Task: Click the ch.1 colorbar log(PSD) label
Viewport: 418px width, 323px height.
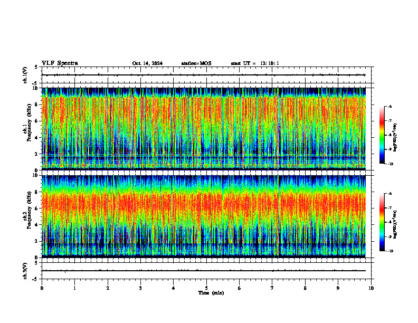Action: click(x=395, y=138)
